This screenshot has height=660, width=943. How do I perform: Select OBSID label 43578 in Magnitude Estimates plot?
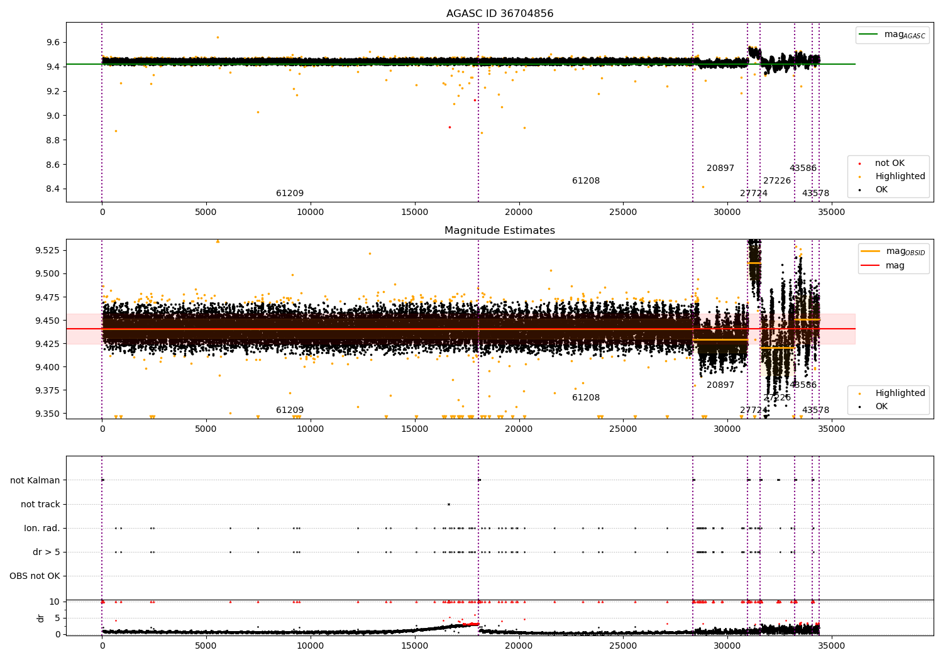pyautogui.click(x=815, y=410)
